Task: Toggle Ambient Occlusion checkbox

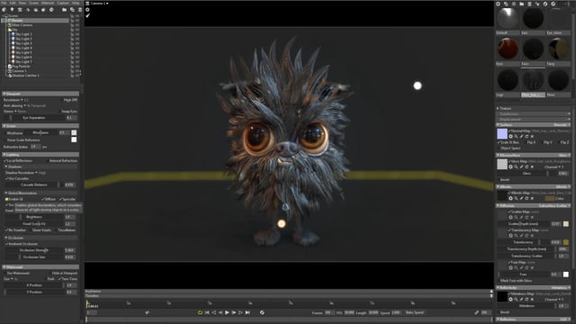Action: pyautogui.click(x=6, y=244)
